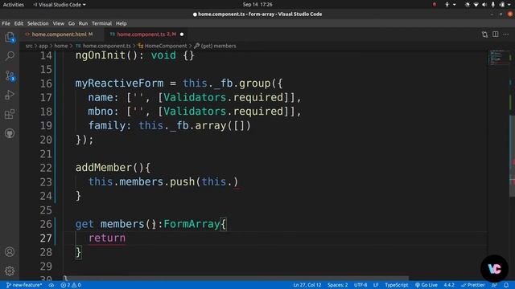Viewport: 515px width, 289px height.
Task: Place cursor on addMember() method name
Action: 104,168
